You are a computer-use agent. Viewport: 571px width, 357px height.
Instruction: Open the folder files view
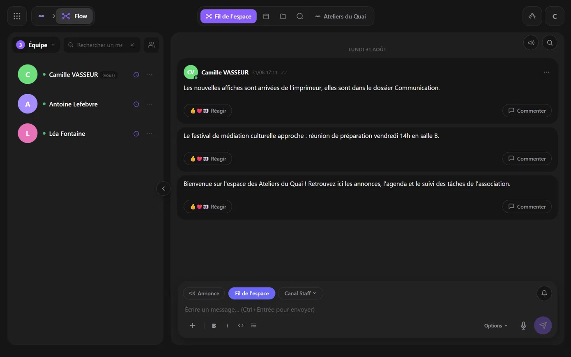coord(283,16)
